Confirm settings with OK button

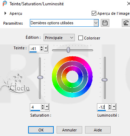tap(41, 130)
